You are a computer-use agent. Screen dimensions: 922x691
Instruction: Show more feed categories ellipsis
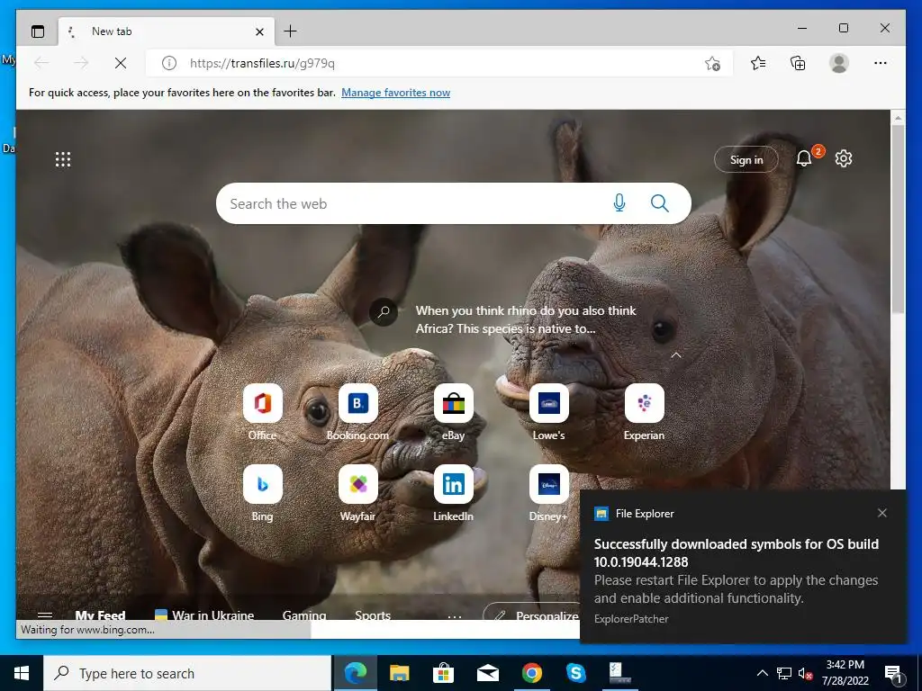(455, 615)
